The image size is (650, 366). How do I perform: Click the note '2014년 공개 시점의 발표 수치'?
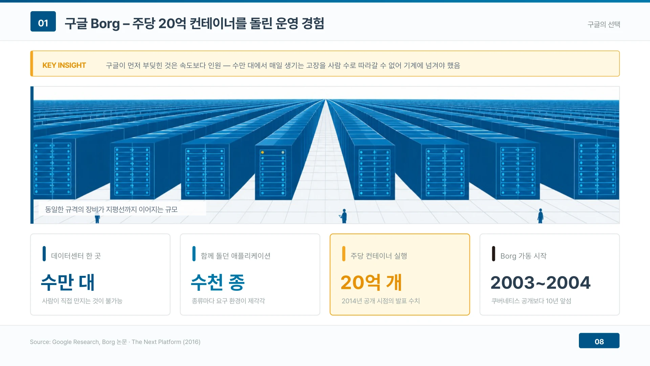click(381, 301)
